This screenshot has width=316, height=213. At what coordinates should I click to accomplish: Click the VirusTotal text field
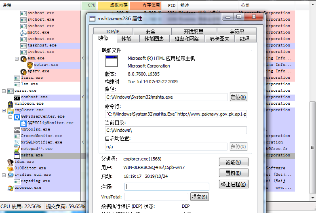coord(156,197)
